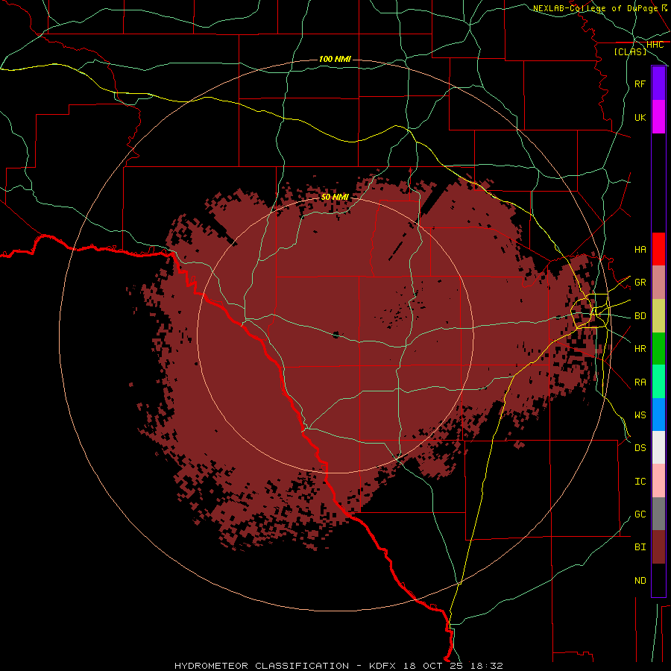Click the RA legend label
The width and height of the screenshot is (671, 671).
640,382
